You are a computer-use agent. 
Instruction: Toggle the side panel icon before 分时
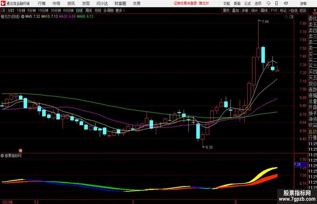coord(3,10)
